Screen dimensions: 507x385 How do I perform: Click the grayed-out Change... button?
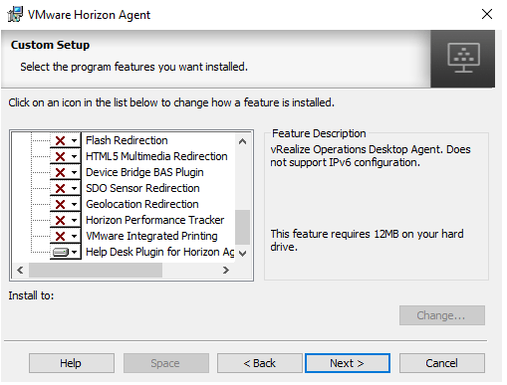pos(442,315)
